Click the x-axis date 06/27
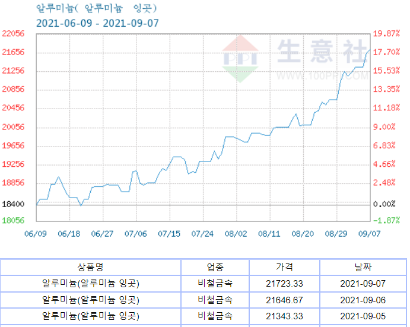The width and height of the screenshot is (410, 327). pos(102,234)
